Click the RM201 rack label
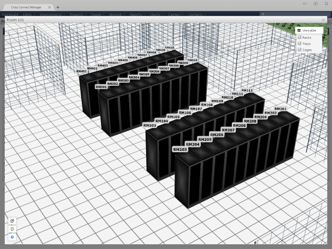 pos(280,109)
